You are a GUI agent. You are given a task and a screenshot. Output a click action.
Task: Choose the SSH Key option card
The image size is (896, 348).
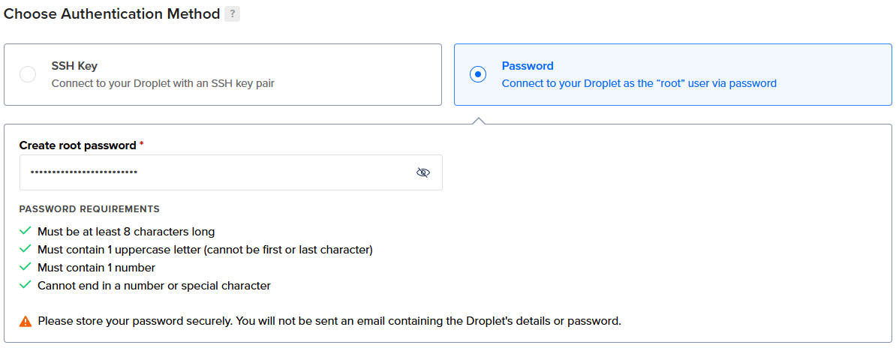[223, 75]
